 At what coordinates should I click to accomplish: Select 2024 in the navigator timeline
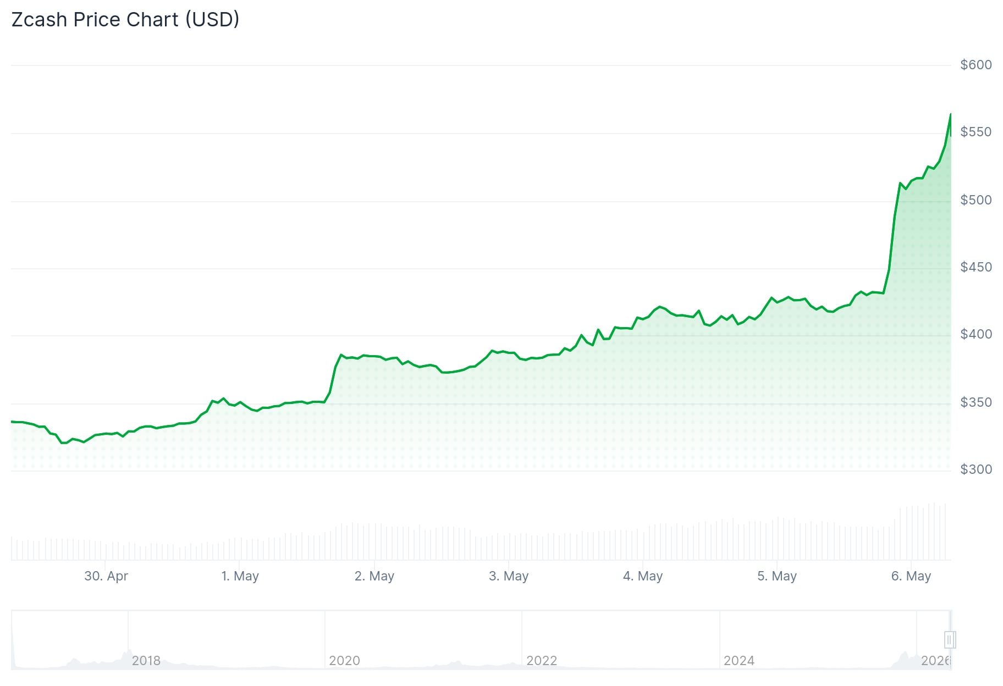[739, 660]
